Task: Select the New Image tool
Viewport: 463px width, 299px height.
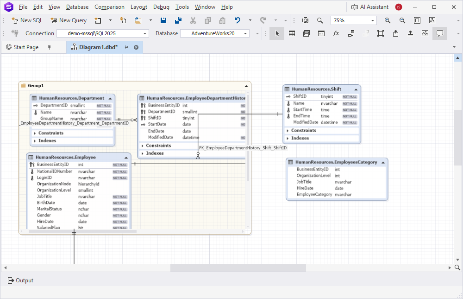Action: [x=425, y=33]
